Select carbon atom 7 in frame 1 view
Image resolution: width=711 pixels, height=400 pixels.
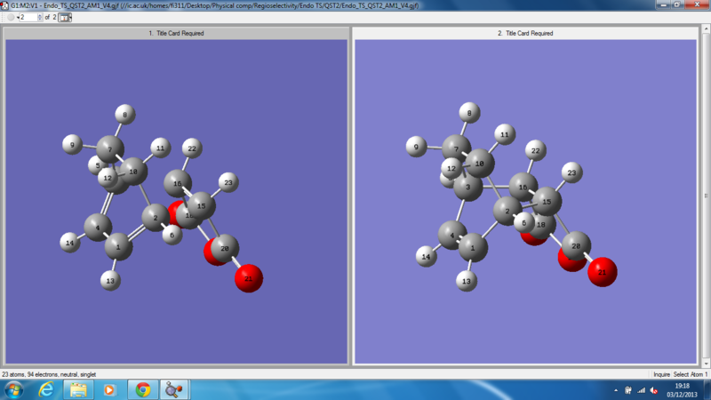[x=109, y=149]
